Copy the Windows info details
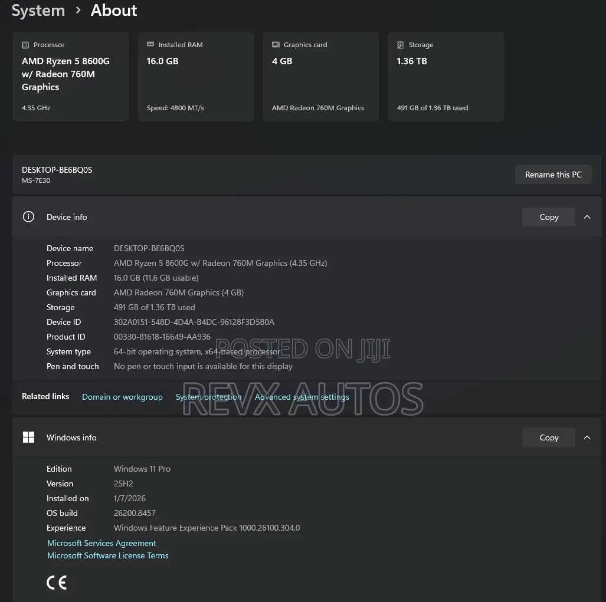Screen dimensions: 606x602 [x=548, y=437]
